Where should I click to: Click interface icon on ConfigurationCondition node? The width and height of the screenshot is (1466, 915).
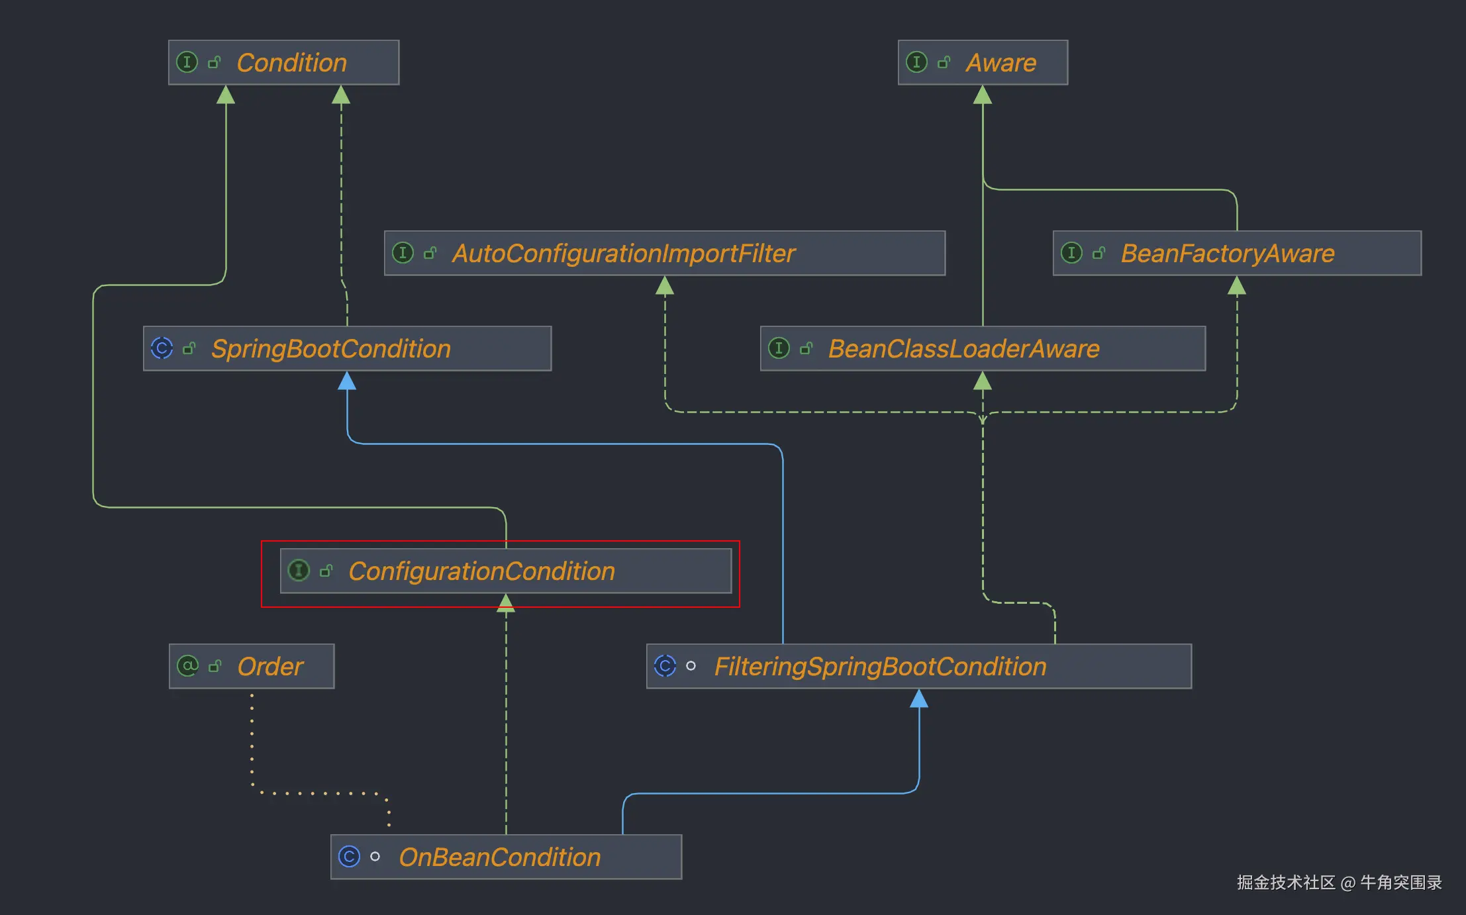point(299,570)
